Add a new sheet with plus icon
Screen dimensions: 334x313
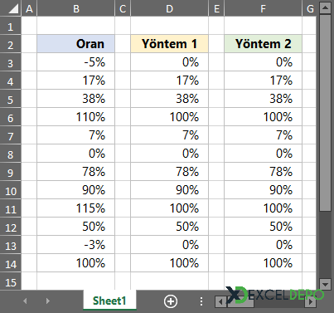171,301
